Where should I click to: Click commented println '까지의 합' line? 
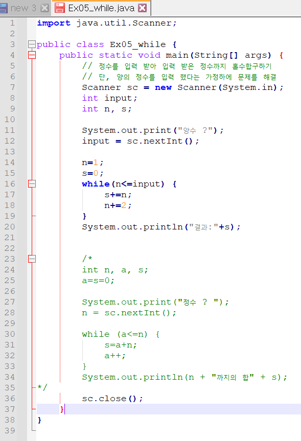point(184,377)
